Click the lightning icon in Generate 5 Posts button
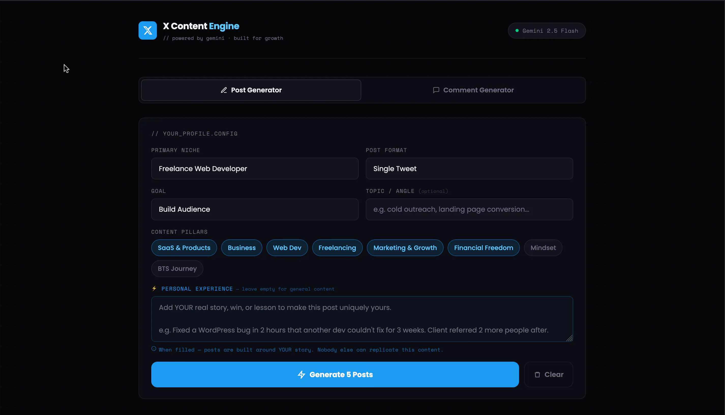Viewport: 725px width, 415px height. [302, 375]
